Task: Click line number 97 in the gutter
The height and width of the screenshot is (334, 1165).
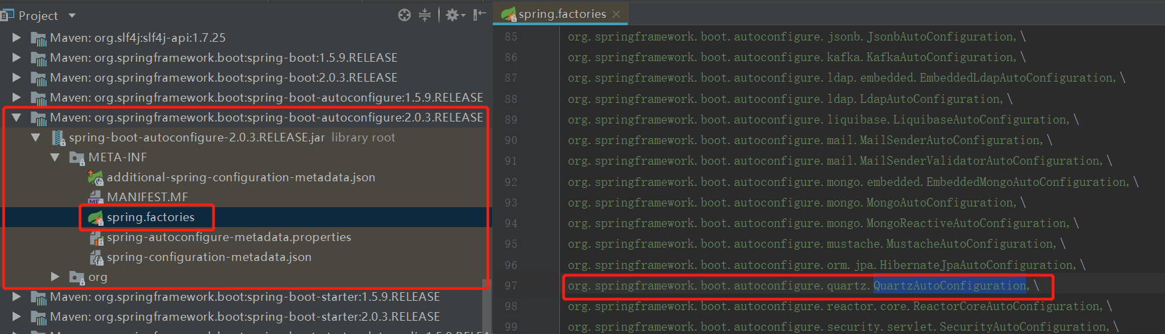Action: click(x=511, y=286)
